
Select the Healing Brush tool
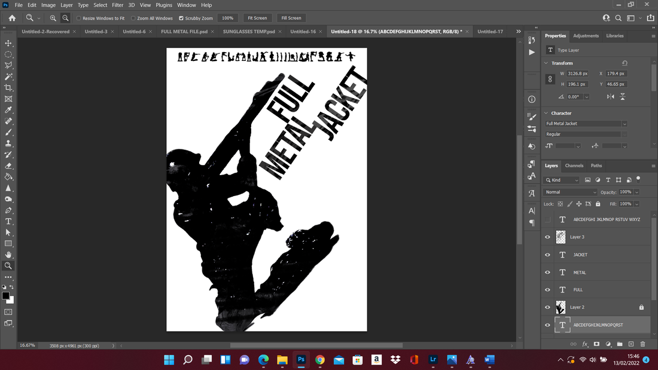coord(8,121)
